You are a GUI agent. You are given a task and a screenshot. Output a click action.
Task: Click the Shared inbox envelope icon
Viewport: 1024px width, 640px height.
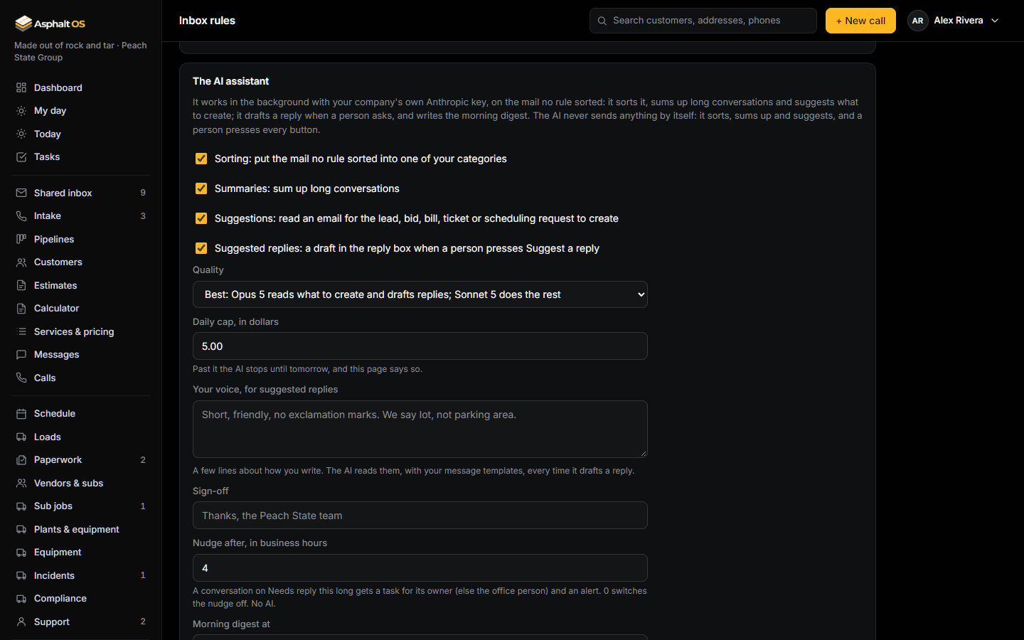(x=21, y=193)
